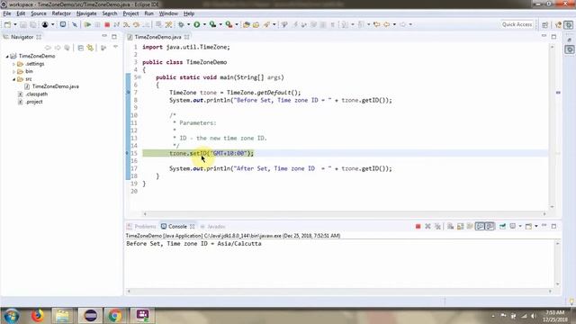Viewport: 576px width, 324px height.
Task: Switch to the Debug perspective icon
Action: (568, 24)
